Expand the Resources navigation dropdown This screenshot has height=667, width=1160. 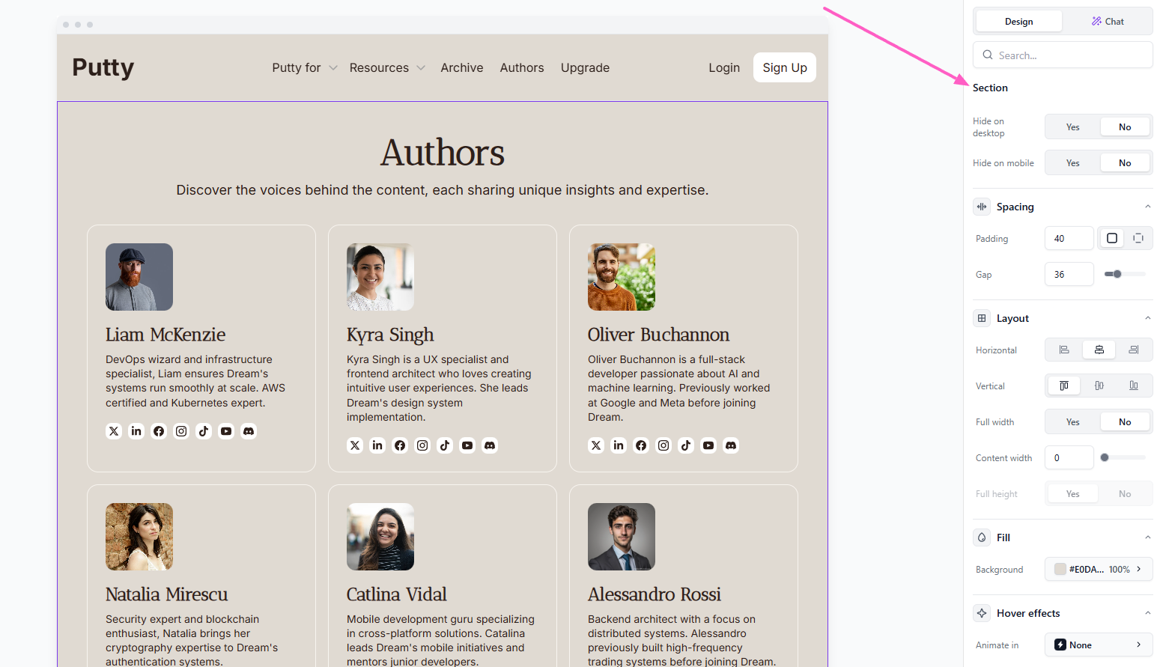[386, 67]
